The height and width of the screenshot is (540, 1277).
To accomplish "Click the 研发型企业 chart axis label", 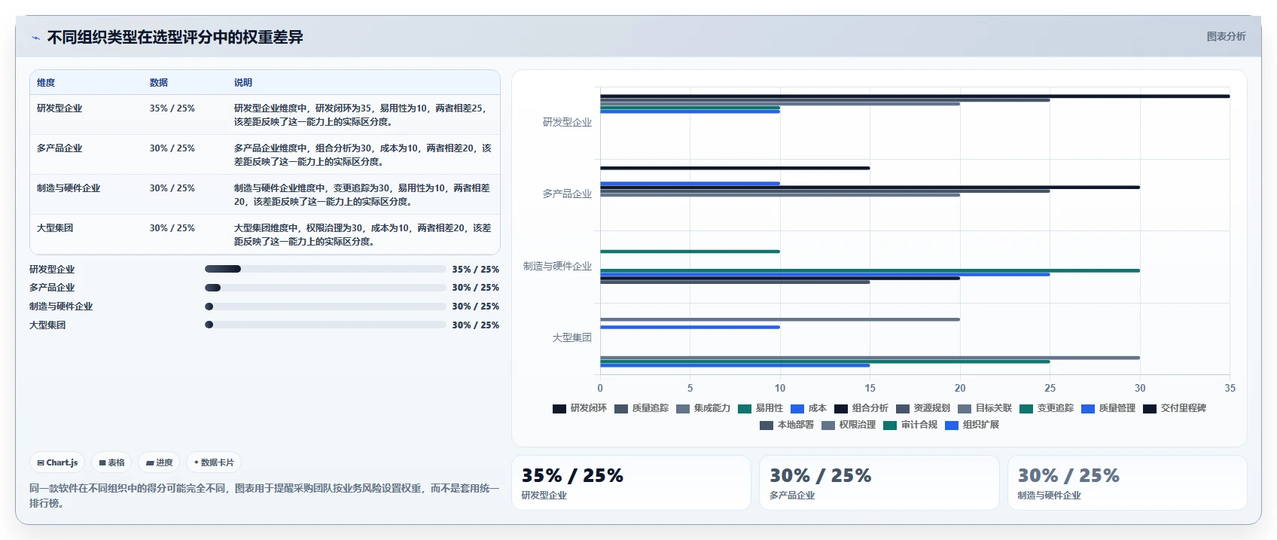I will coord(567,122).
